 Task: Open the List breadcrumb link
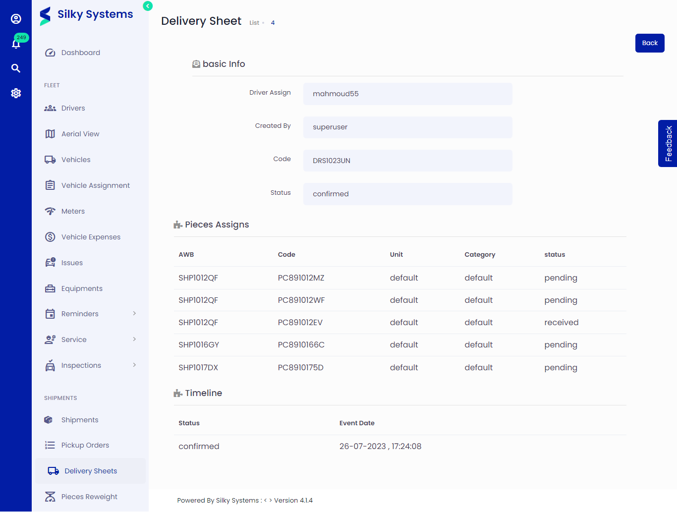[254, 22]
